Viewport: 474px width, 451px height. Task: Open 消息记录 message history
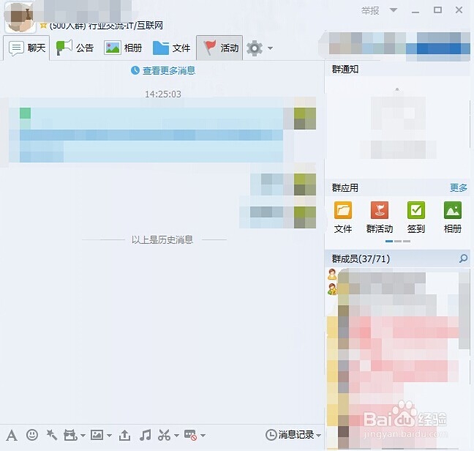point(290,435)
